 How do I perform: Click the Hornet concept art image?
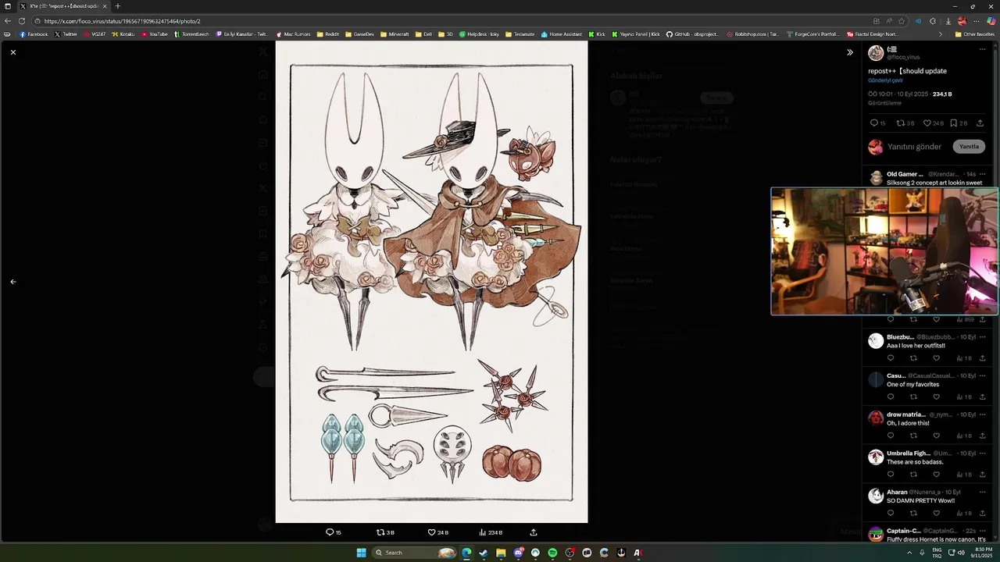(431, 282)
